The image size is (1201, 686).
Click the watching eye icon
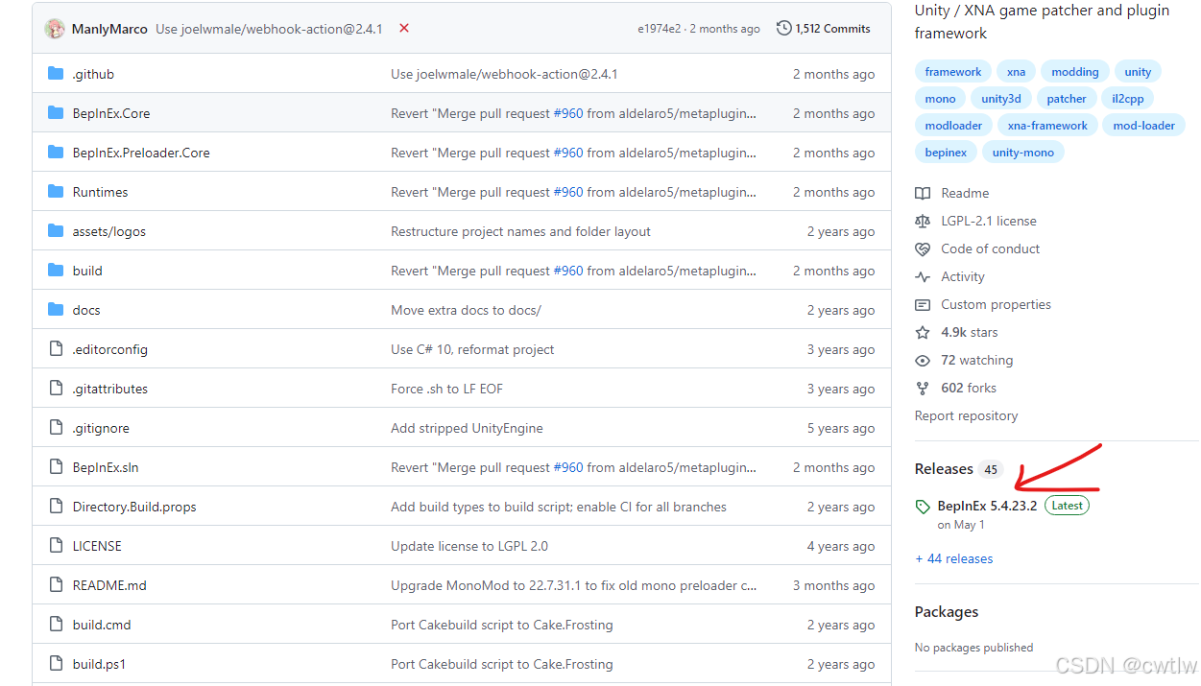923,360
